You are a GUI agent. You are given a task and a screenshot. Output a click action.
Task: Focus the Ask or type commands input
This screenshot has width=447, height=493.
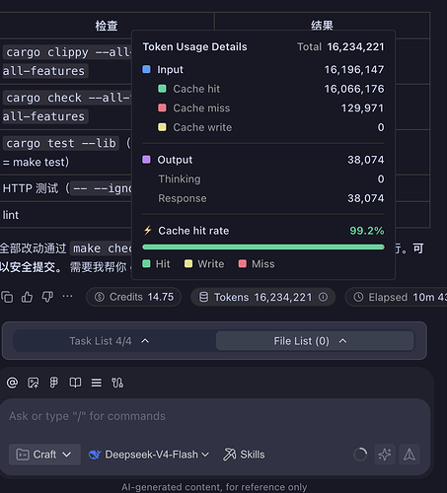click(215, 416)
